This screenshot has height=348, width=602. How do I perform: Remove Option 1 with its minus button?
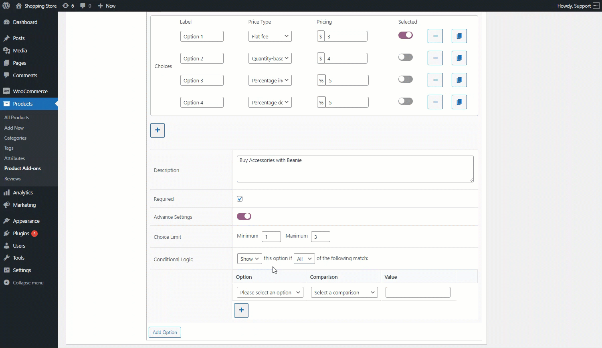click(435, 36)
